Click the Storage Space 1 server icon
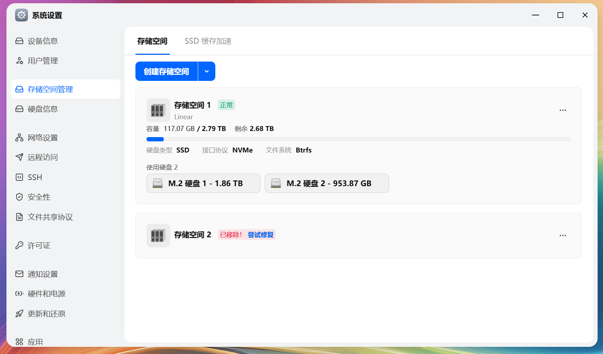The width and height of the screenshot is (603, 354). coord(158,110)
